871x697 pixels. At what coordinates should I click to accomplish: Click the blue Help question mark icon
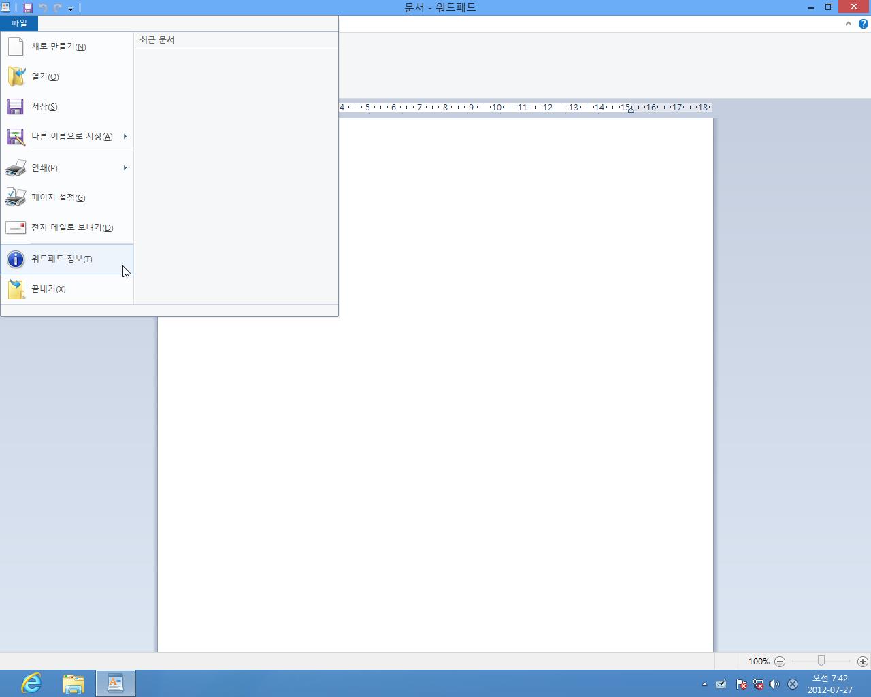point(864,24)
